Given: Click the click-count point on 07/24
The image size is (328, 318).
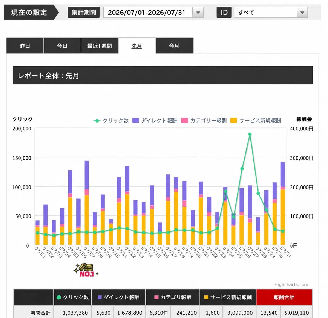Looking at the screenshot, I should (225, 191).
